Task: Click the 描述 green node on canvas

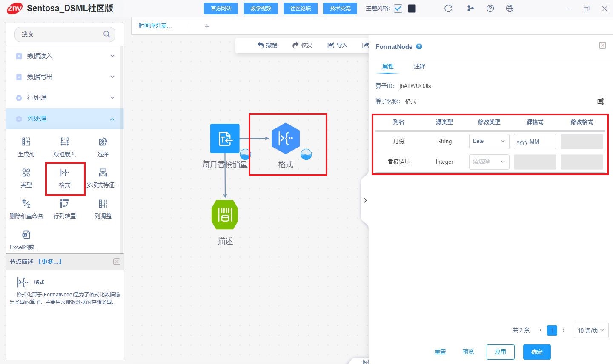Action: pyautogui.click(x=225, y=215)
